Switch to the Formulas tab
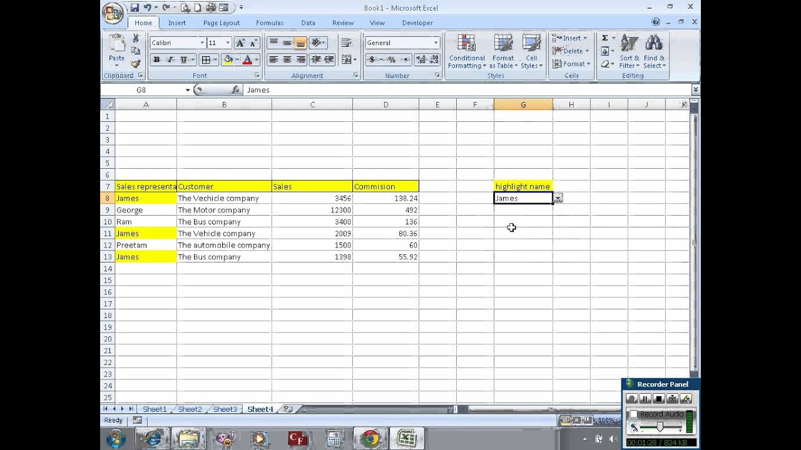The image size is (801, 450). 270,22
